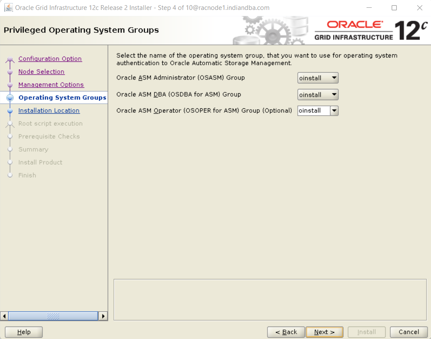Click the Oracle ASM Operator (OSOPER) Group label
431x339 pixels.
click(204, 111)
